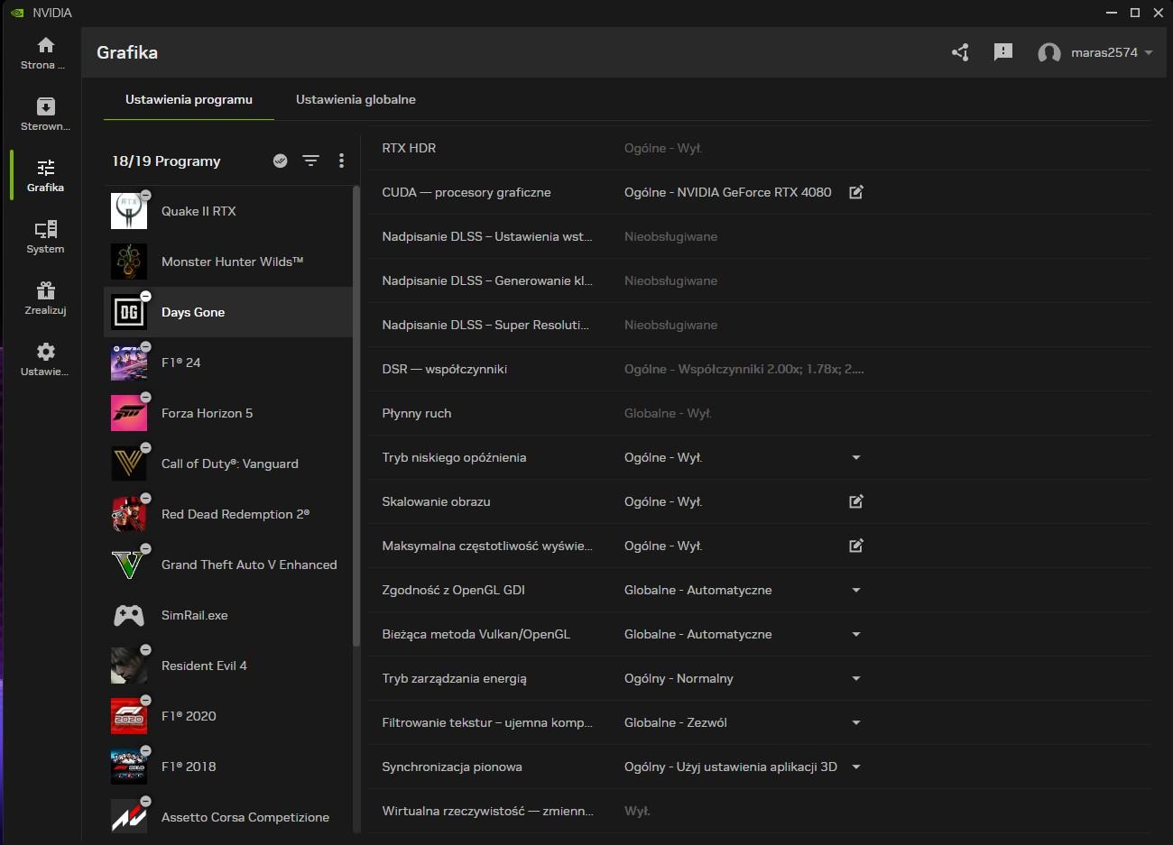Screen dimensions: 1173x845
Task: Toggle the checkmark filter beside Programy
Action: [281, 161]
